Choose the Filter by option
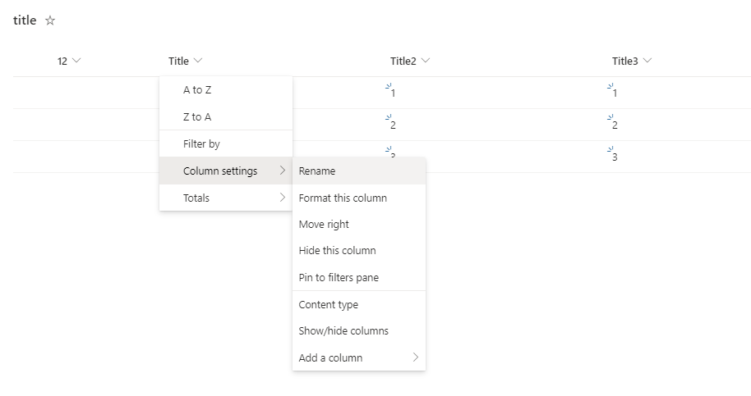Image resolution: width=751 pixels, height=396 pixels. (201, 144)
